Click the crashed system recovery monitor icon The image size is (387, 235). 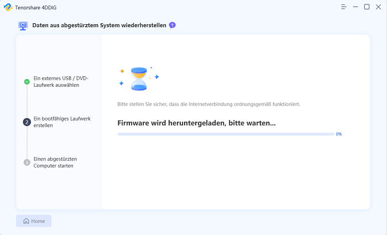[23, 25]
